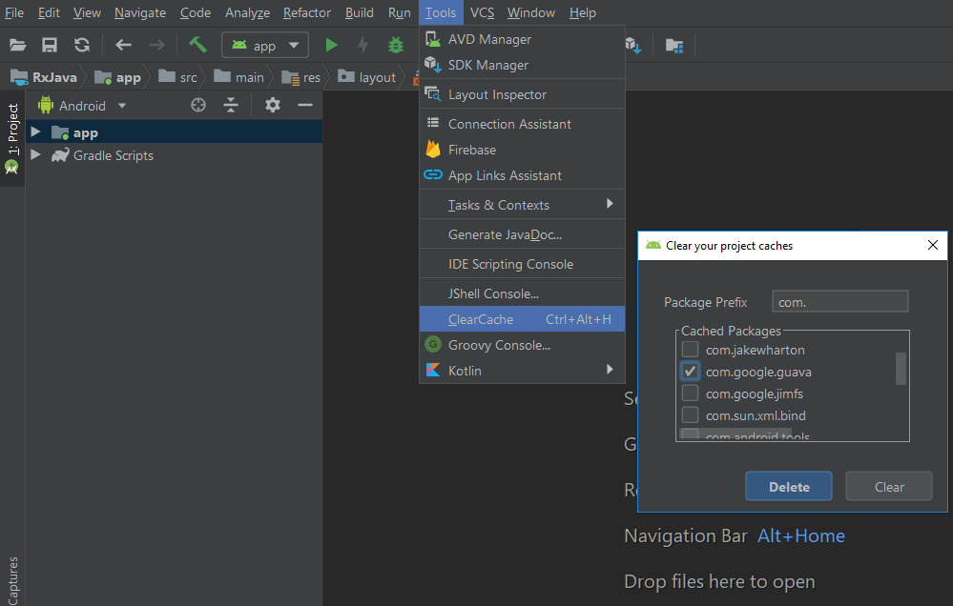Select Generate JavaDoc menu entry
Viewport: 953px width, 606px height.
click(522, 234)
